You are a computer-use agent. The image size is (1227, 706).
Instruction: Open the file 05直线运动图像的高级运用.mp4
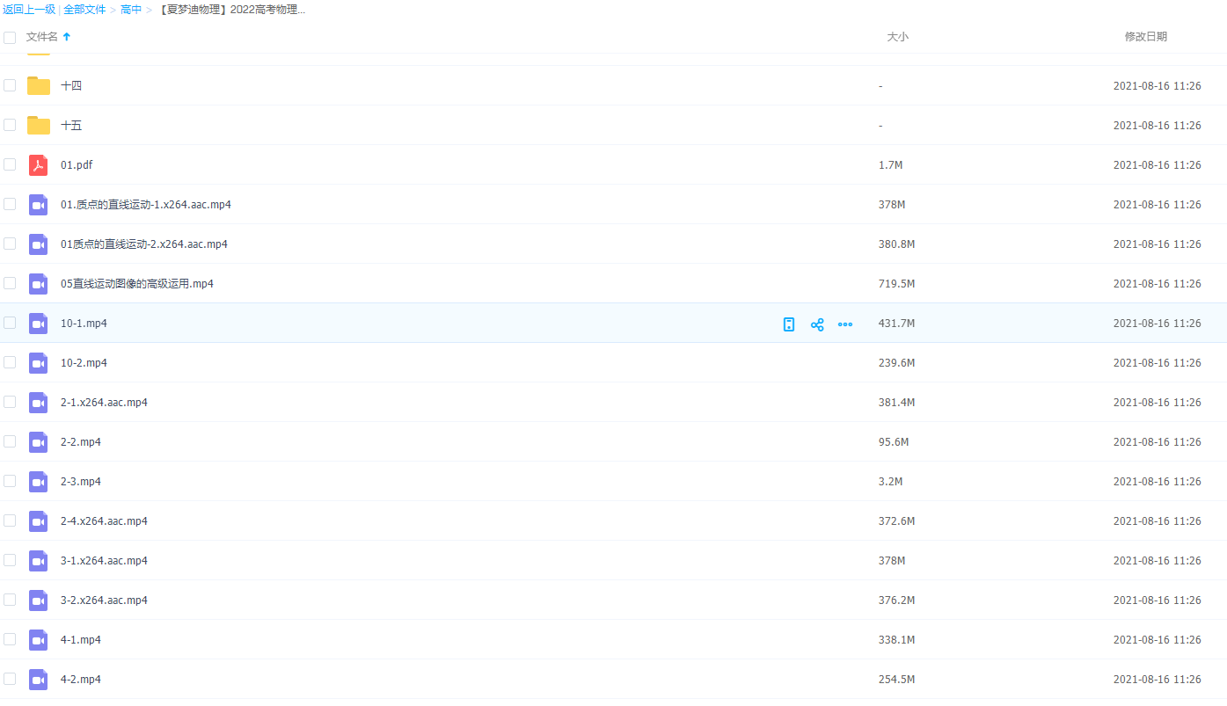click(136, 284)
